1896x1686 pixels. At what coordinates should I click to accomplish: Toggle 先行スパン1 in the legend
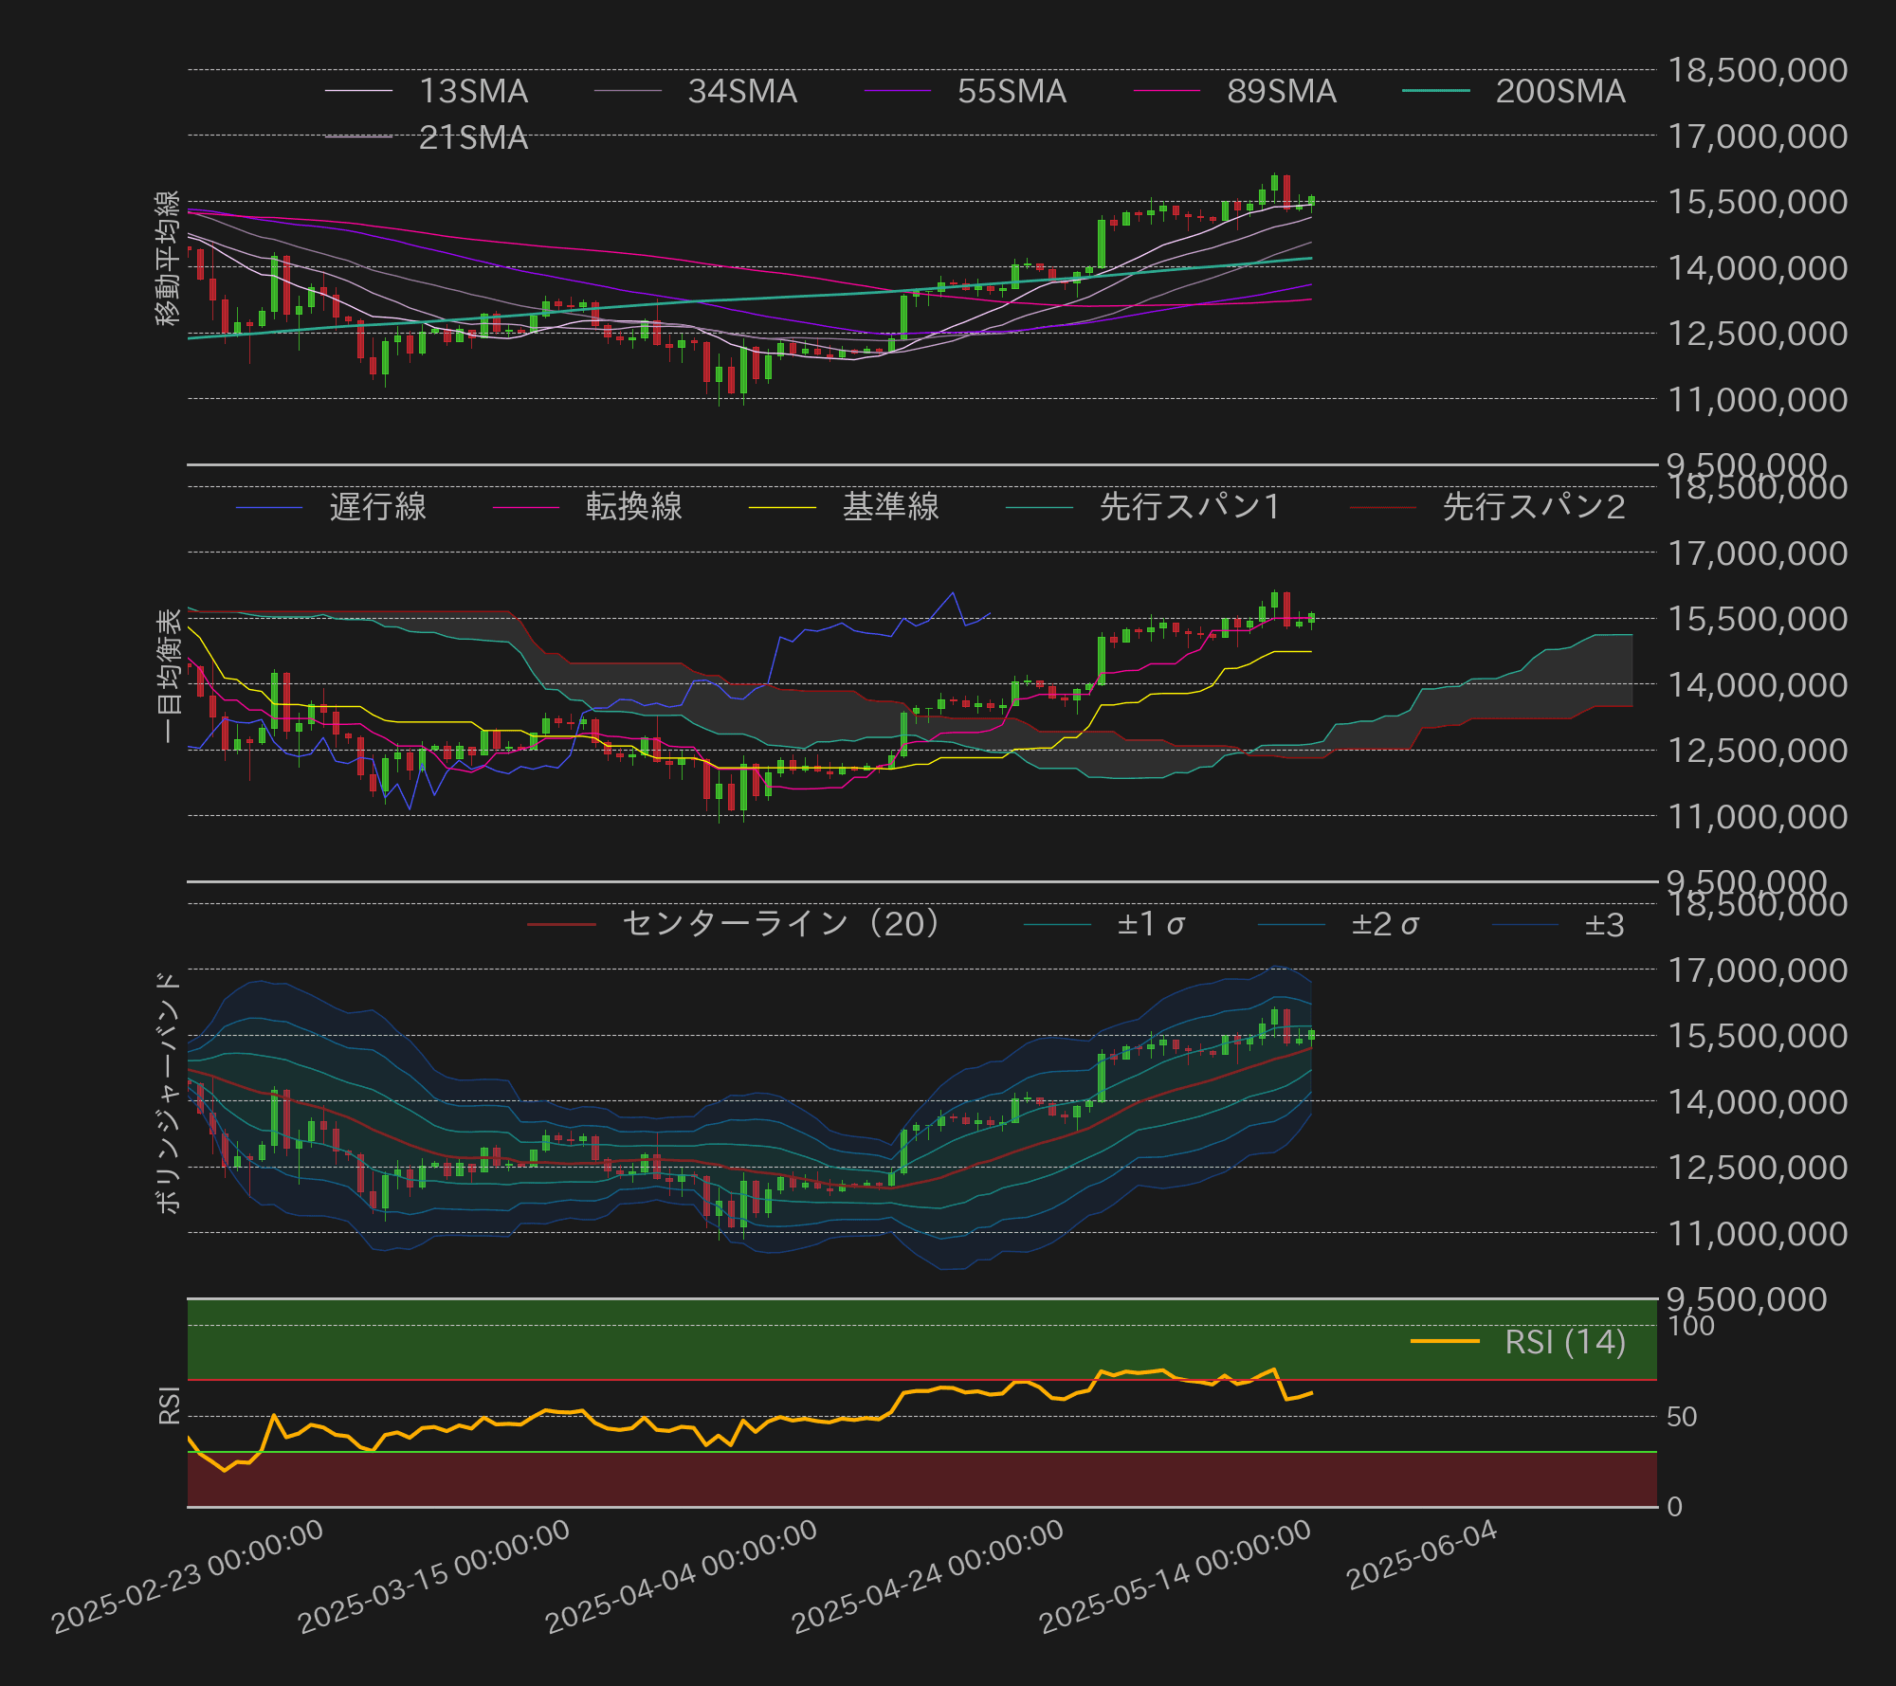pos(1189,507)
